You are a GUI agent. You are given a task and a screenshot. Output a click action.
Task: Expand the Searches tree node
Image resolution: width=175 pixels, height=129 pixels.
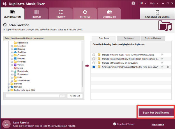[x=12, y=46]
